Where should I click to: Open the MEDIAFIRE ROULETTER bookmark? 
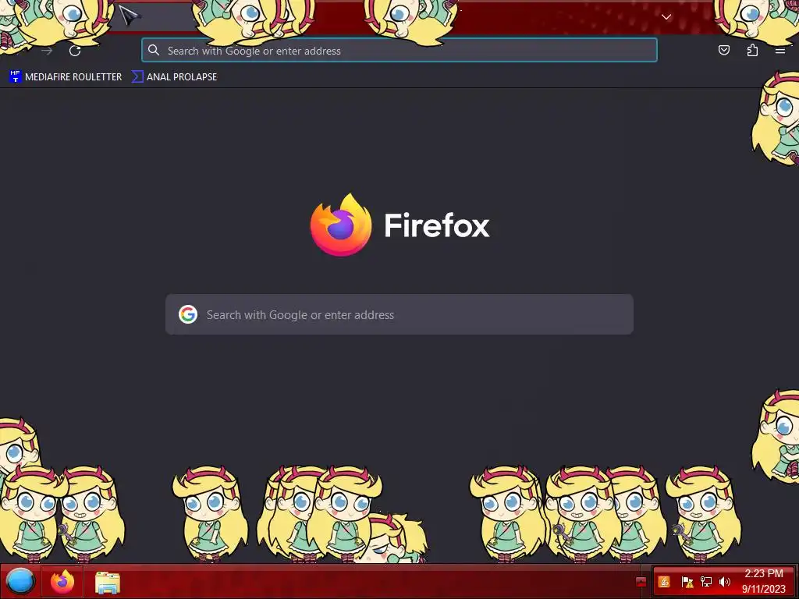point(66,77)
